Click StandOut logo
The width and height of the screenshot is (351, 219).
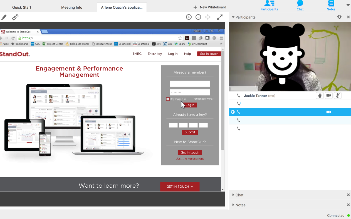(15, 54)
